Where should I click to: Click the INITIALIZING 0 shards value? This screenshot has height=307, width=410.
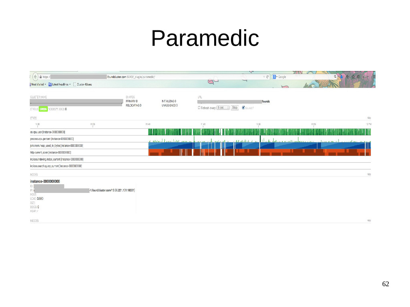click(169, 101)
